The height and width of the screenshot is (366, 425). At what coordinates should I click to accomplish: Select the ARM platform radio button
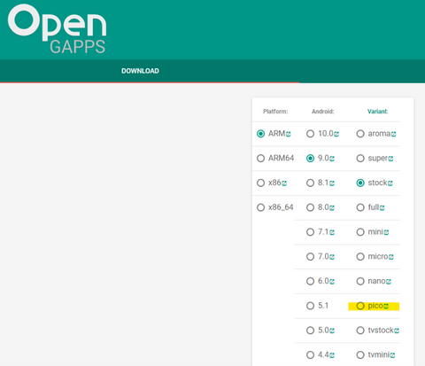coord(260,134)
